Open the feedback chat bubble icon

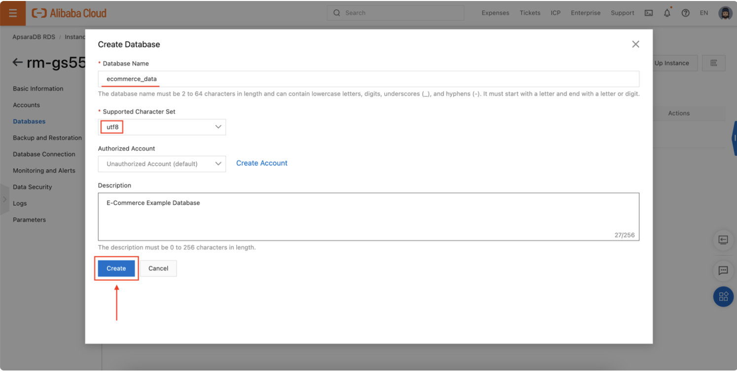723,270
